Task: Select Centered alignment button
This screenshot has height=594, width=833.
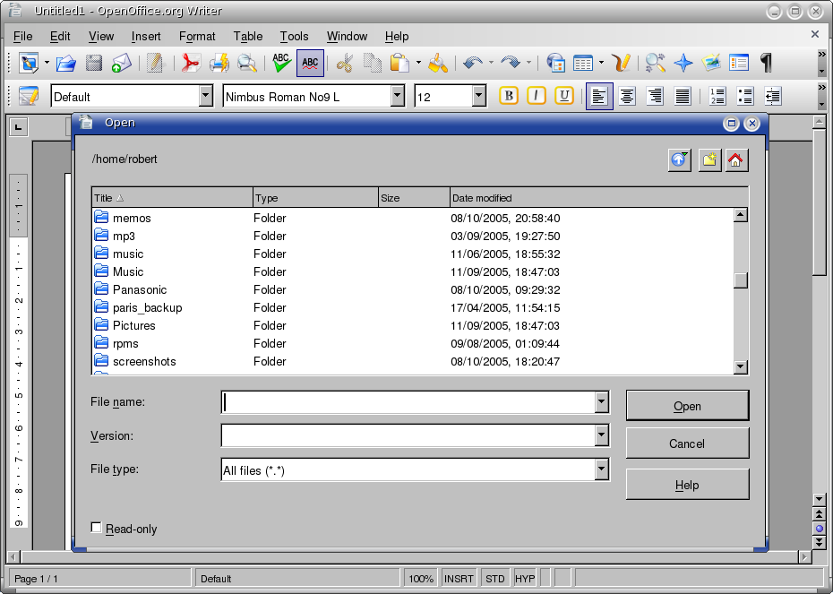Action: click(627, 96)
